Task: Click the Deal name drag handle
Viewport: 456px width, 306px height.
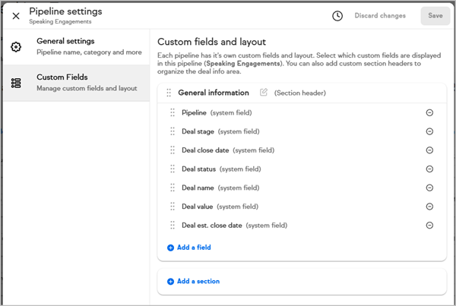Action: 173,188
